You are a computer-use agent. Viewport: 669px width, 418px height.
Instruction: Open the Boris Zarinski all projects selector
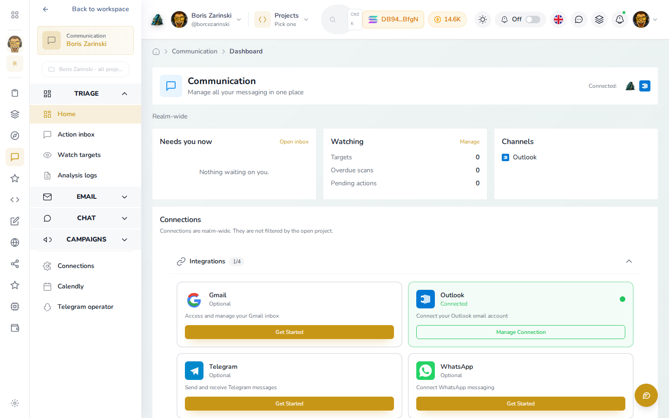pyautogui.click(x=85, y=69)
